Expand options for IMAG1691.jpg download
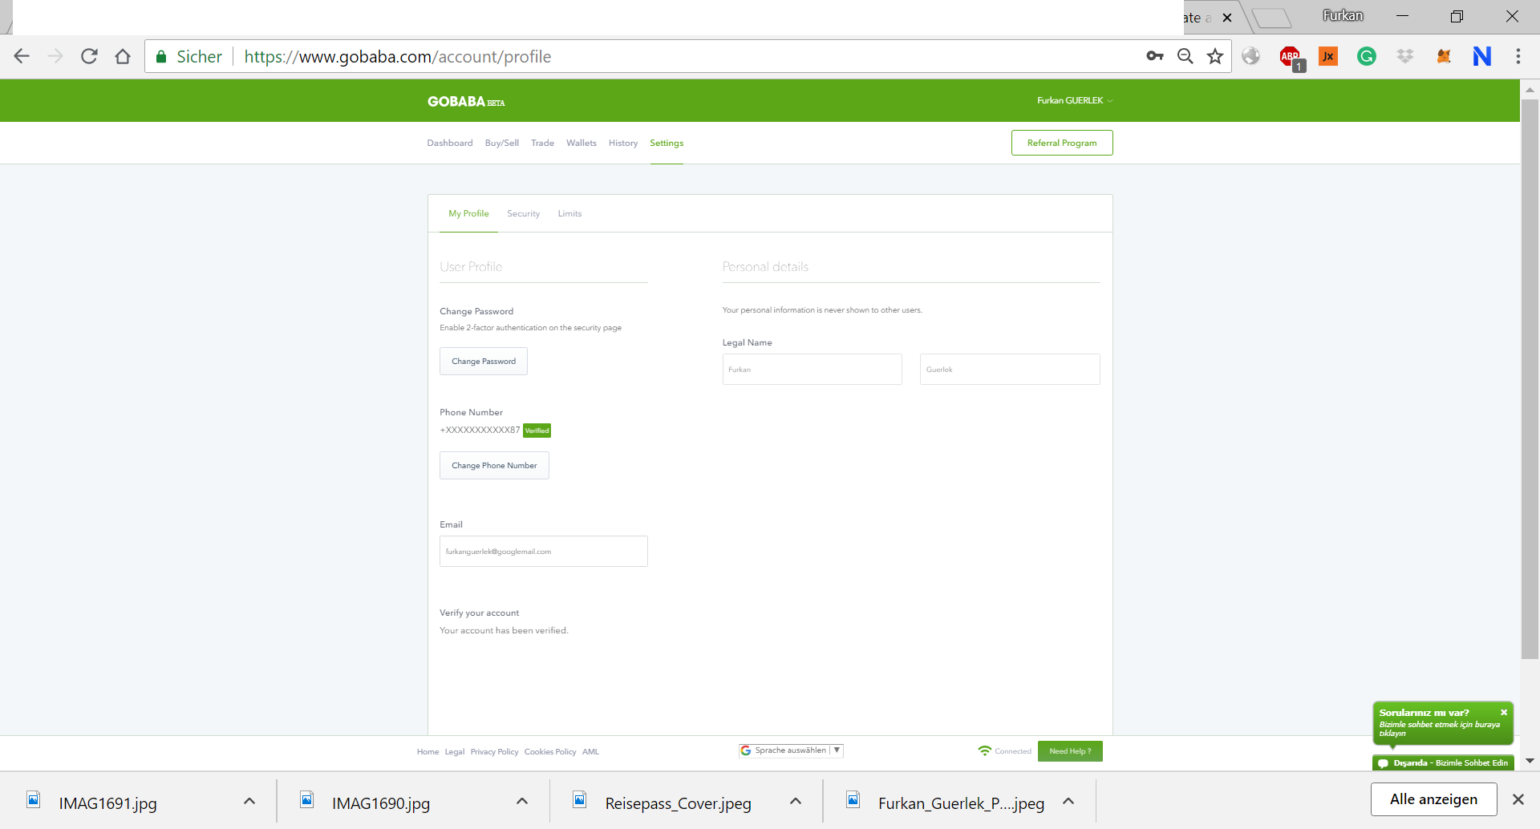1540x829 pixels. click(249, 801)
